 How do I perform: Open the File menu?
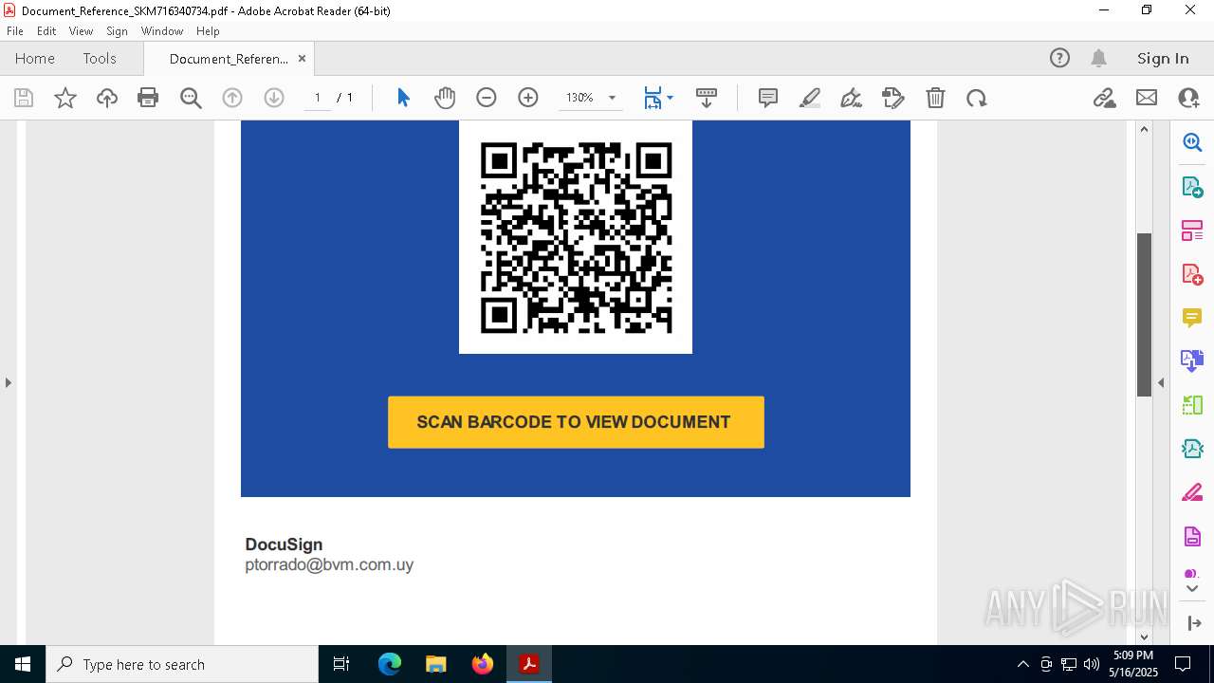pos(15,31)
